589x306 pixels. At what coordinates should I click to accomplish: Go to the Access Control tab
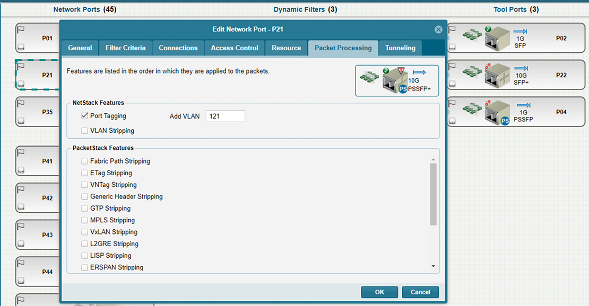(235, 48)
